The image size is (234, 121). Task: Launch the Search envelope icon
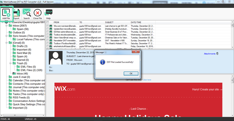(x=27, y=14)
